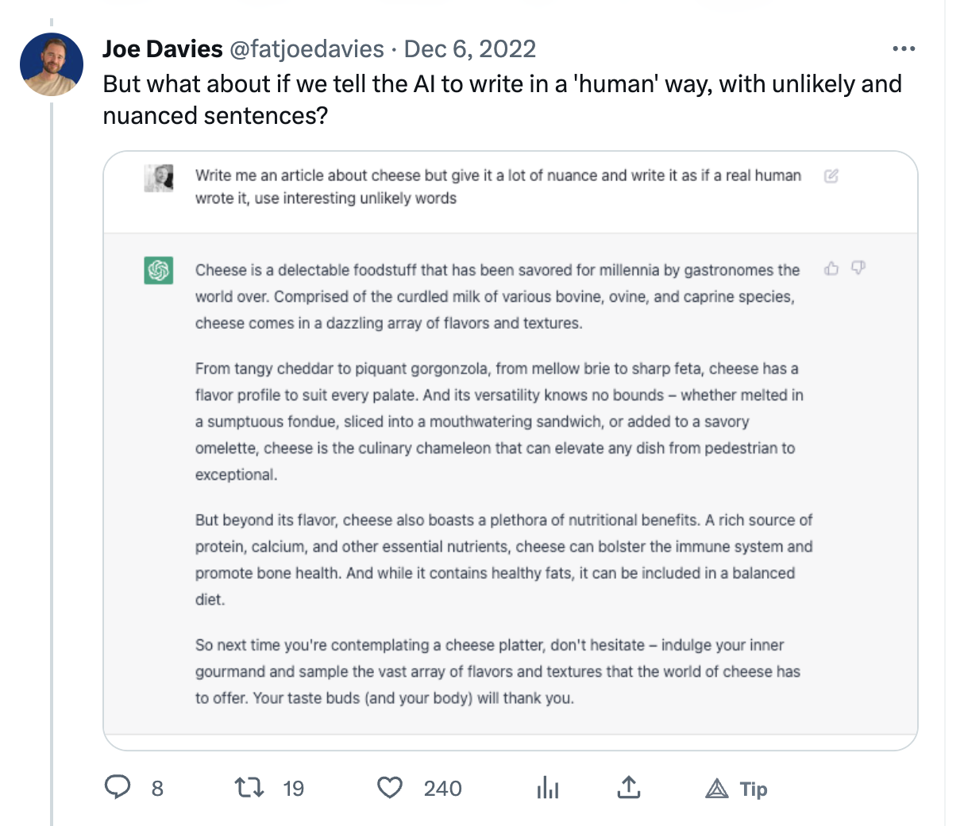This screenshot has width=964, height=826.
Task: Open the three-dots more options menu
Action: click(x=904, y=49)
